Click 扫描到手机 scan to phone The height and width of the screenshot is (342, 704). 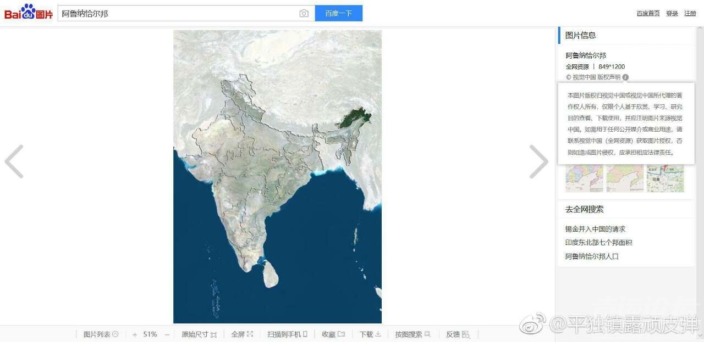tap(287, 334)
